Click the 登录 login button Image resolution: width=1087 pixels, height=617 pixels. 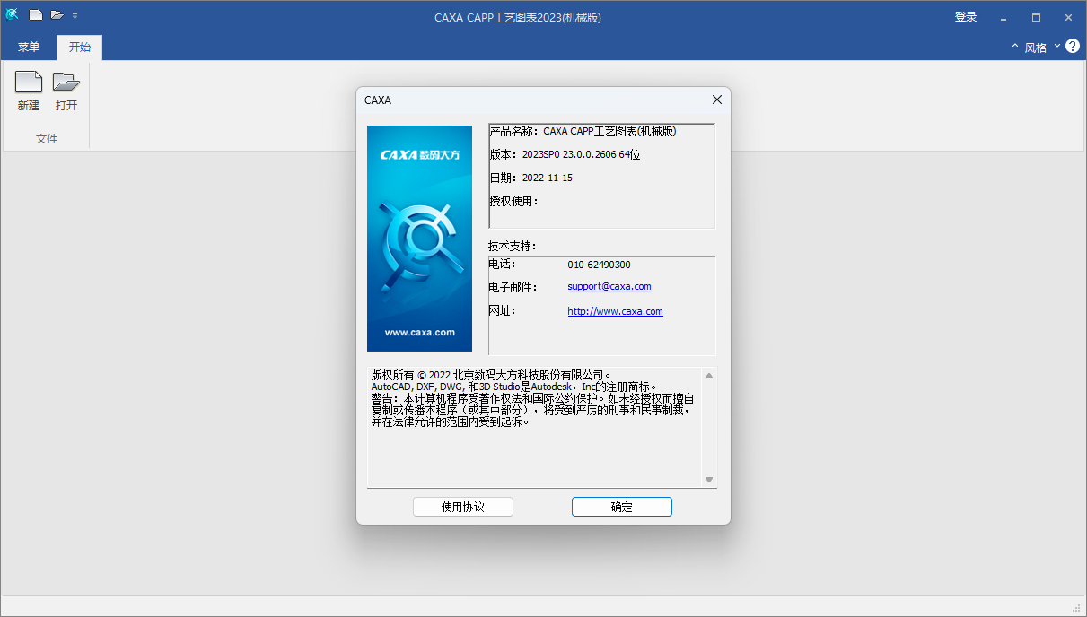click(966, 17)
